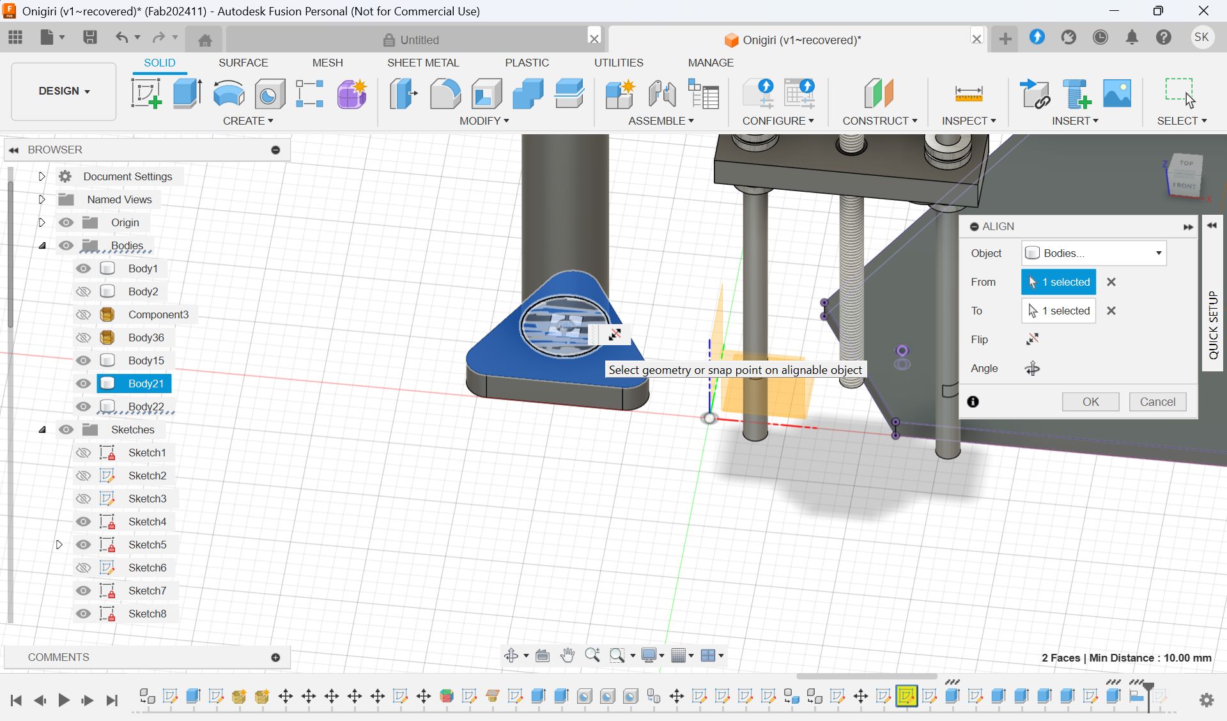Screen dimensions: 1227x721
Task: Switch to the Untitled document tab
Action: point(411,40)
